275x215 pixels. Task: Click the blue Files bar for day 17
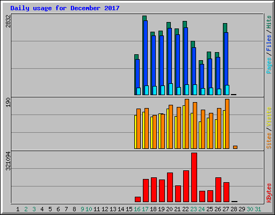[146, 53]
